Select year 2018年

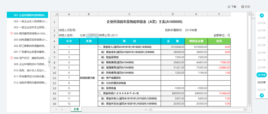point(262,67)
